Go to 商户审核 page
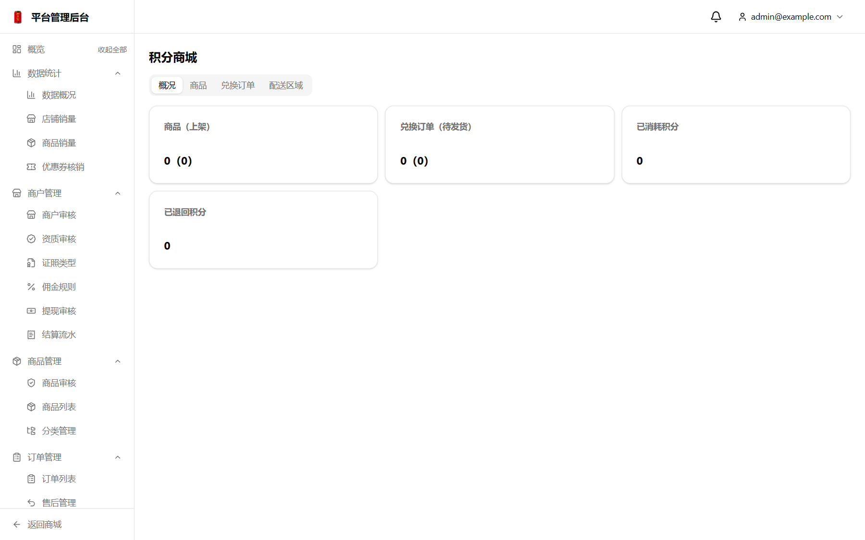This screenshot has height=540, width=865. click(59, 215)
